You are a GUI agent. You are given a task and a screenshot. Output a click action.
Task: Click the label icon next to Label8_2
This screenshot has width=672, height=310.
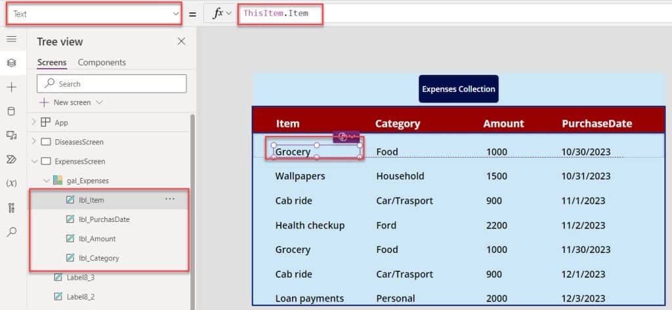(x=58, y=296)
